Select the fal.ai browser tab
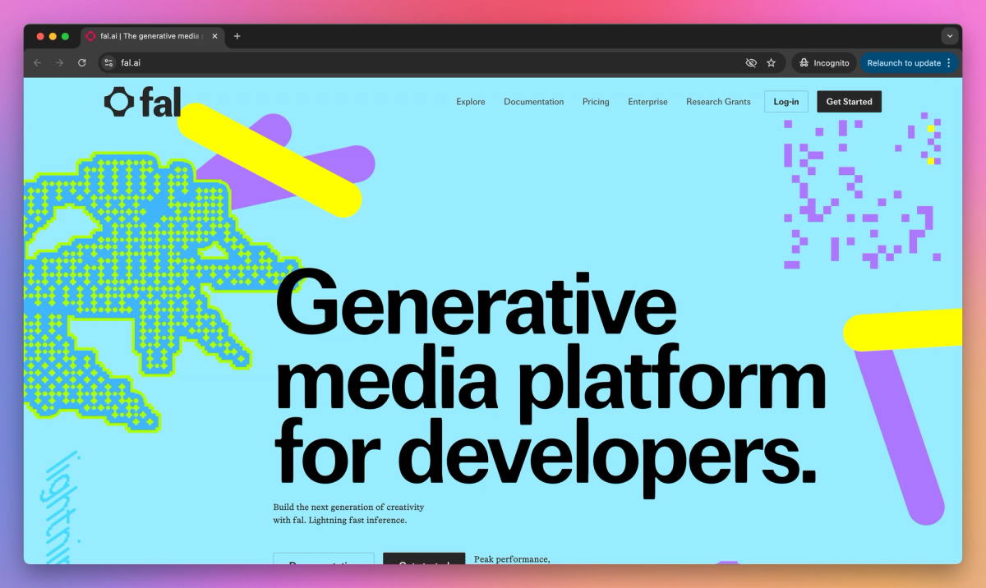The image size is (986, 588). click(153, 36)
